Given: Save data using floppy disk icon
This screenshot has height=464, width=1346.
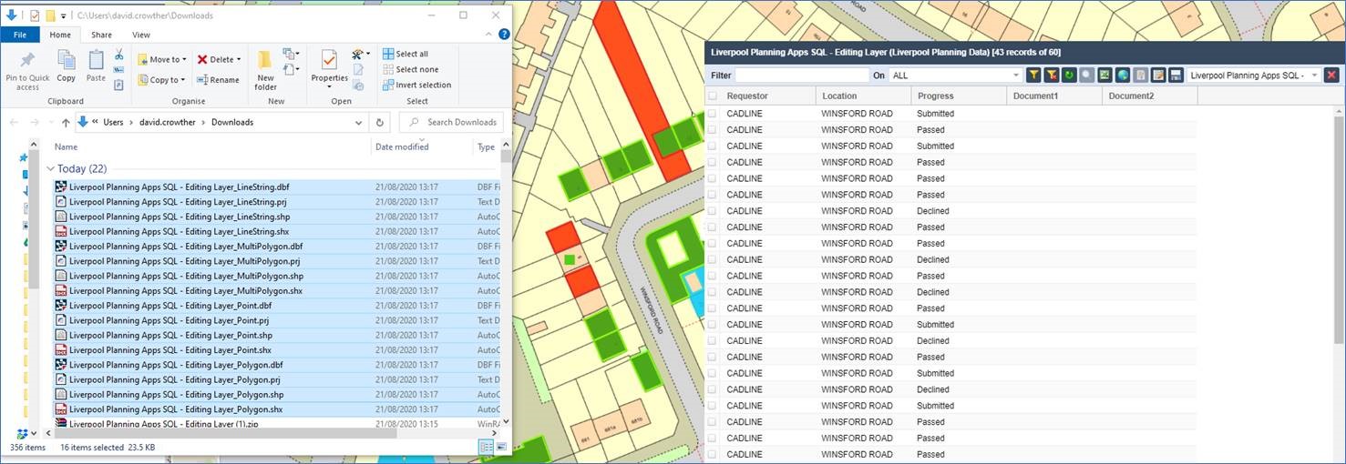Looking at the screenshot, I should 1176,76.
